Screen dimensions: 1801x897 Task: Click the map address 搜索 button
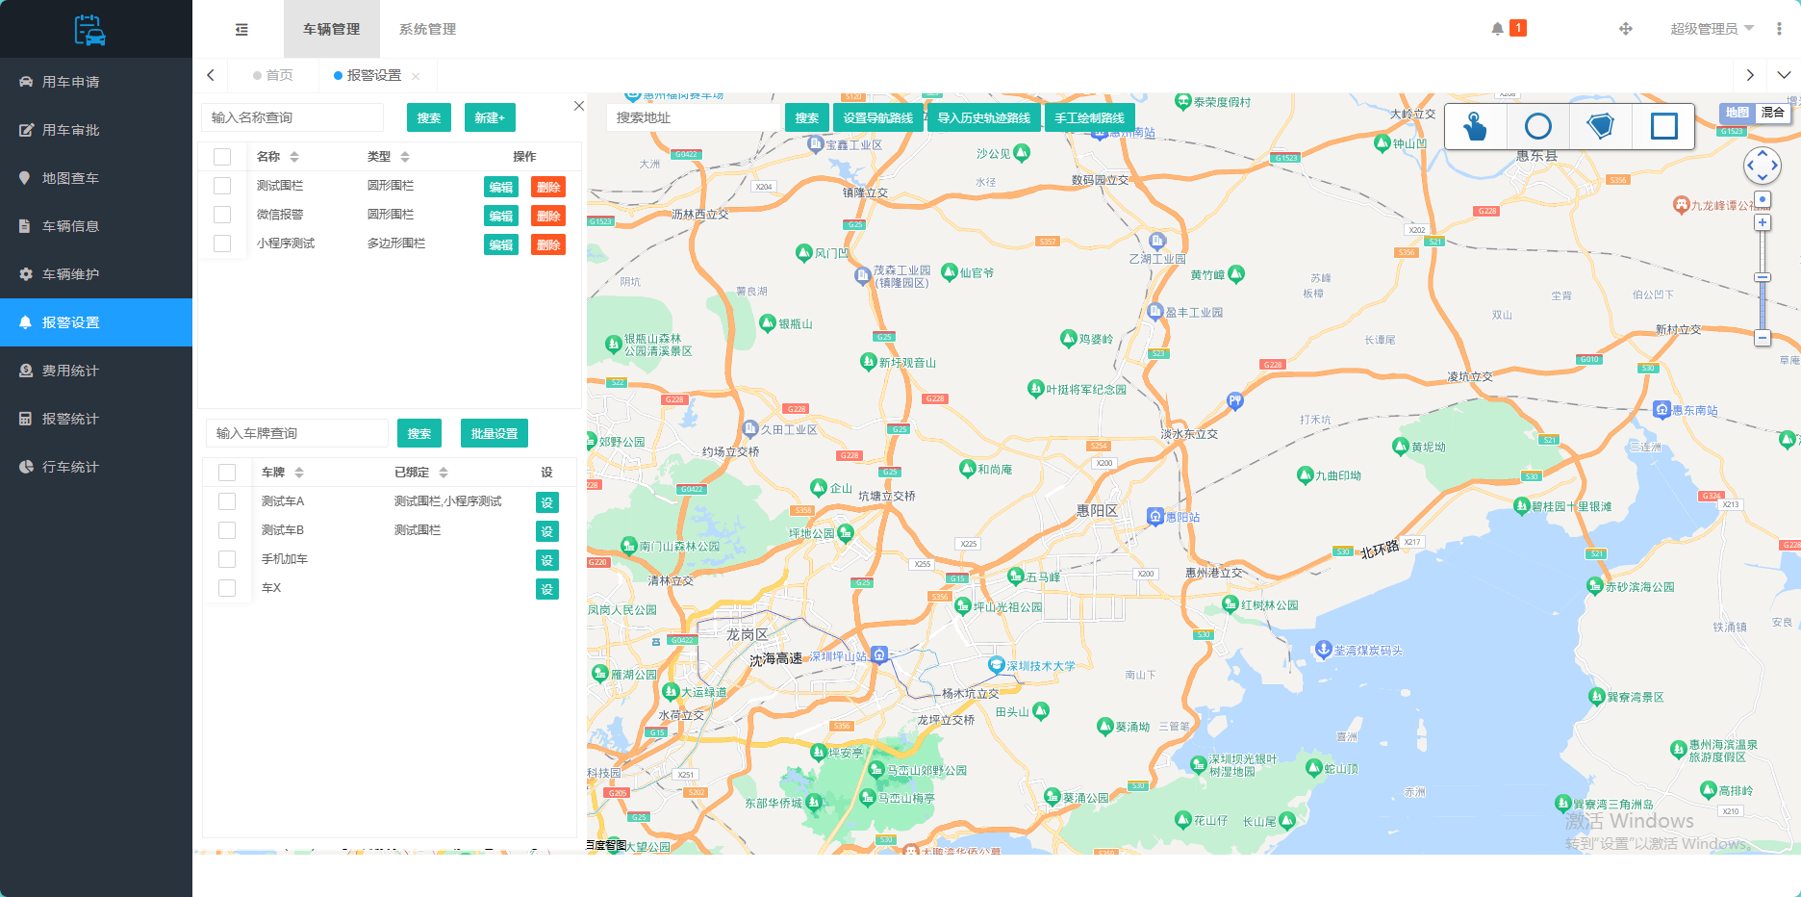coord(807,117)
